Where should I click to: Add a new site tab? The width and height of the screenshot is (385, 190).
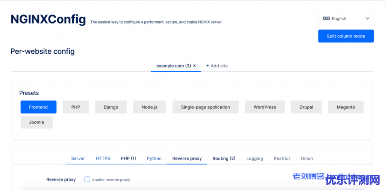click(217, 66)
